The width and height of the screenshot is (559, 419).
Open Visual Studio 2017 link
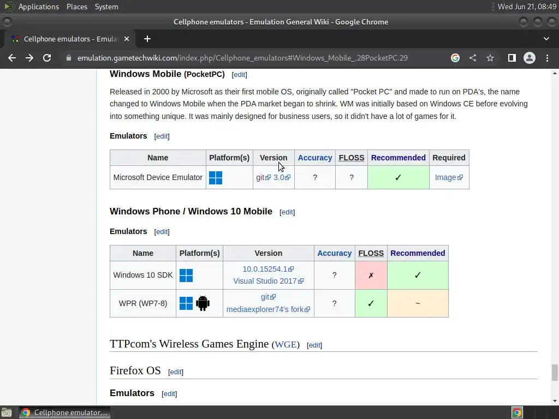269,281
